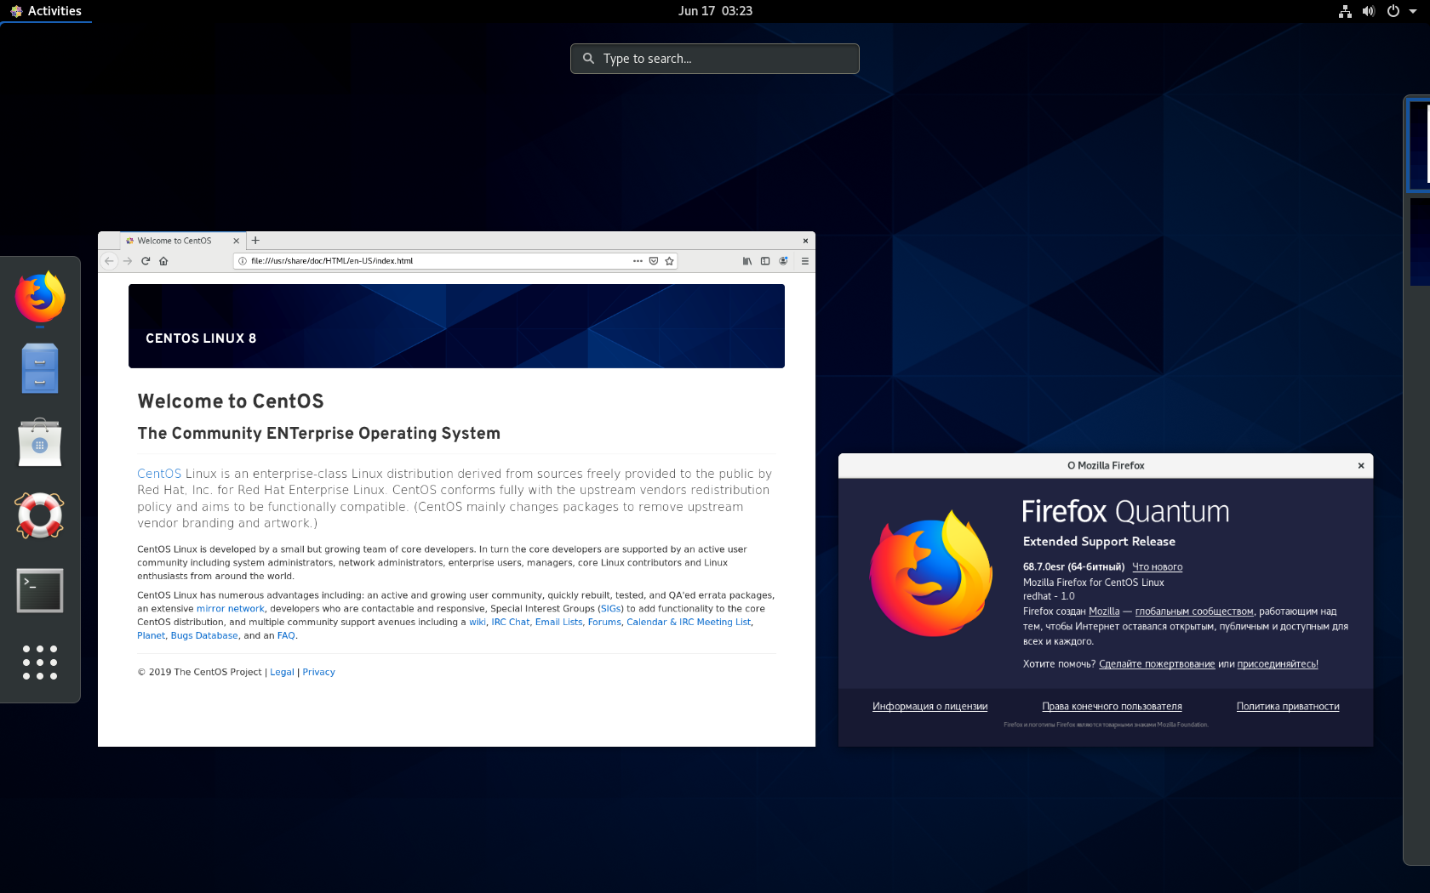Screen dimensions: 1430x893
Task: Open 'Что нового' link in About dialog
Action: 1157,567
